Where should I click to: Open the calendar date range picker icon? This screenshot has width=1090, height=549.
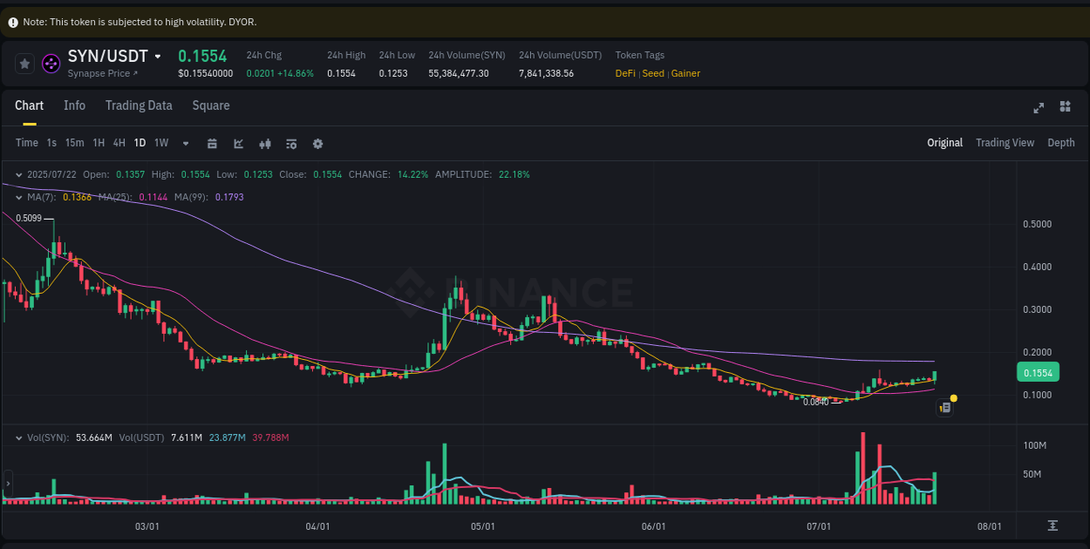(x=212, y=143)
